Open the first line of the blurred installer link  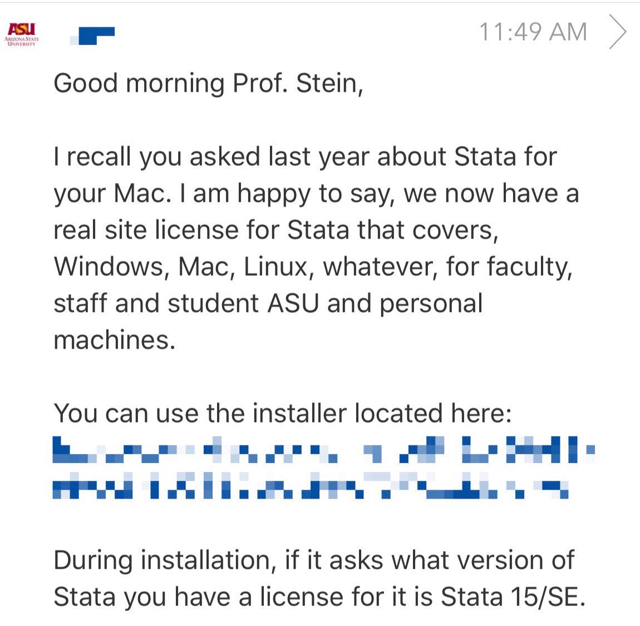323,451
